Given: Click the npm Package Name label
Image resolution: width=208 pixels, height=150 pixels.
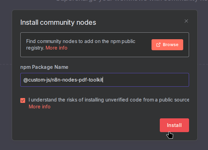Looking at the screenshot, I should pyautogui.click(x=44, y=67).
